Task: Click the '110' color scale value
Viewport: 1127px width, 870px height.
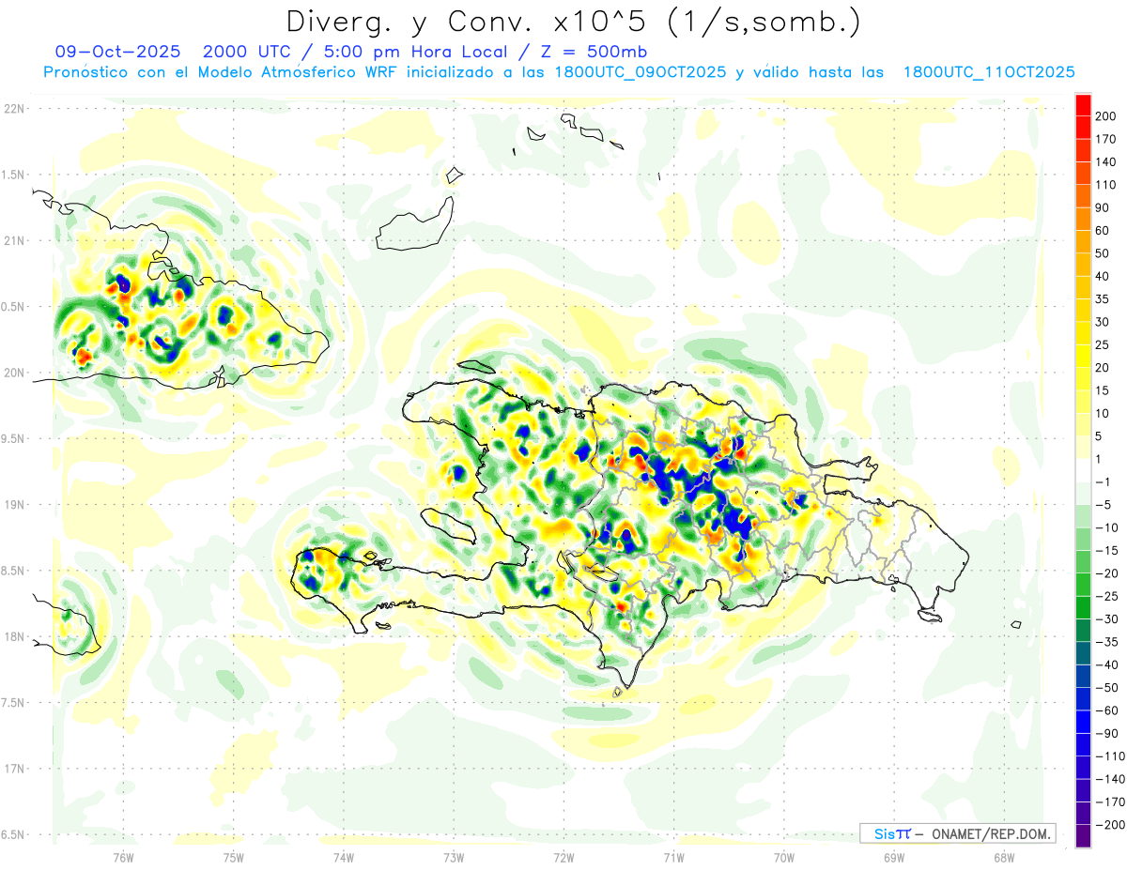Action: 1104,185
